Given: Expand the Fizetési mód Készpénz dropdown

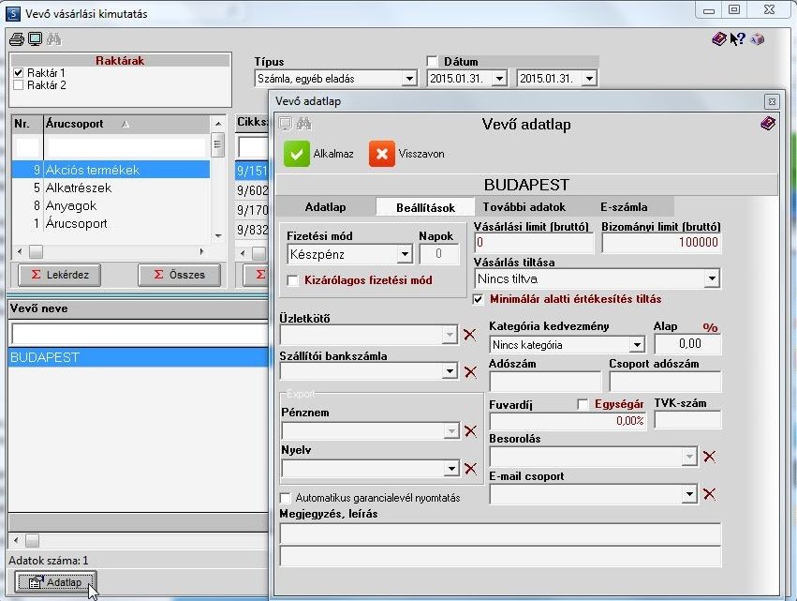Looking at the screenshot, I should coord(405,254).
